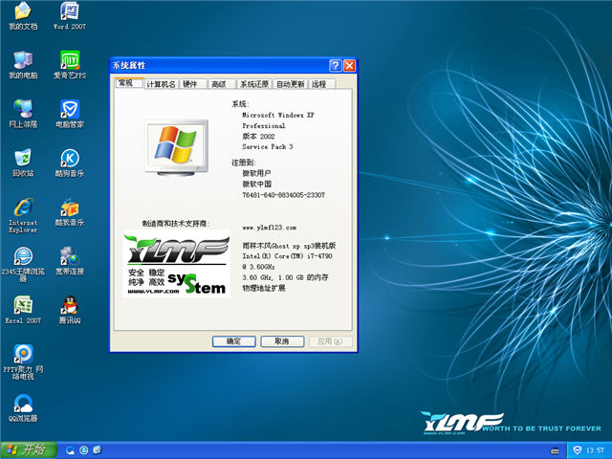Click the shield icon in system tray
The width and height of the screenshot is (612, 459).
click(578, 450)
